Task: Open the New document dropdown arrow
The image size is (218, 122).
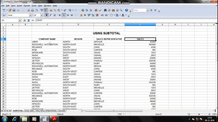Action: (7, 10)
